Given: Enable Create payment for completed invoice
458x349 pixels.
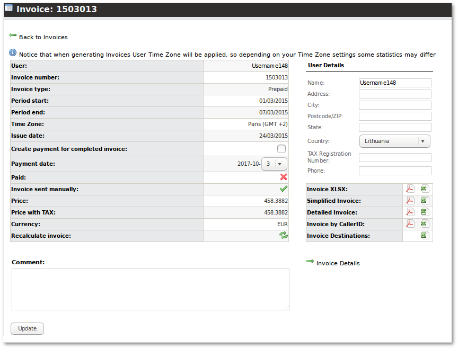Looking at the screenshot, I should coord(281,149).
